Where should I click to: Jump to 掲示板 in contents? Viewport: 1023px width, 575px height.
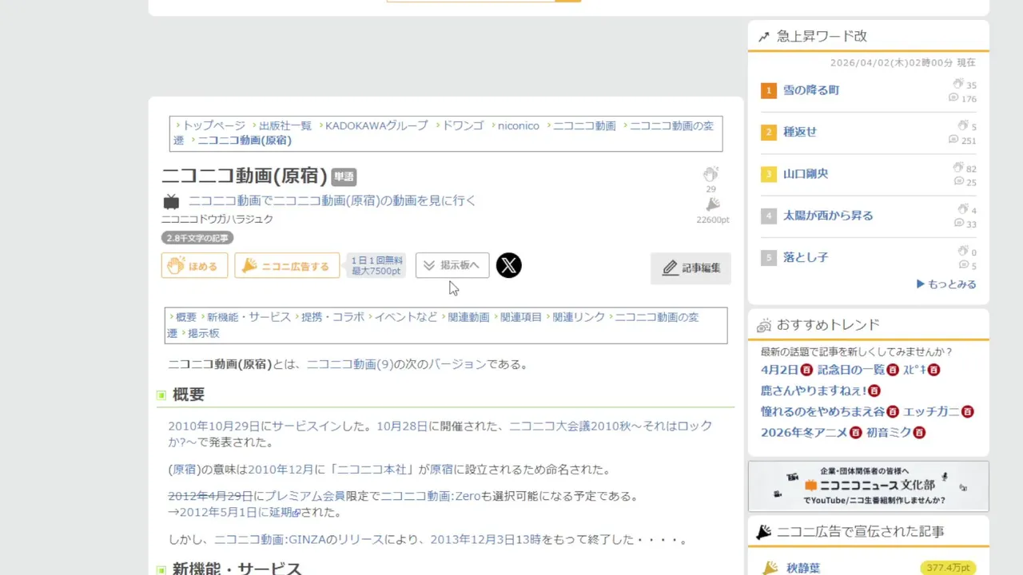click(x=203, y=333)
